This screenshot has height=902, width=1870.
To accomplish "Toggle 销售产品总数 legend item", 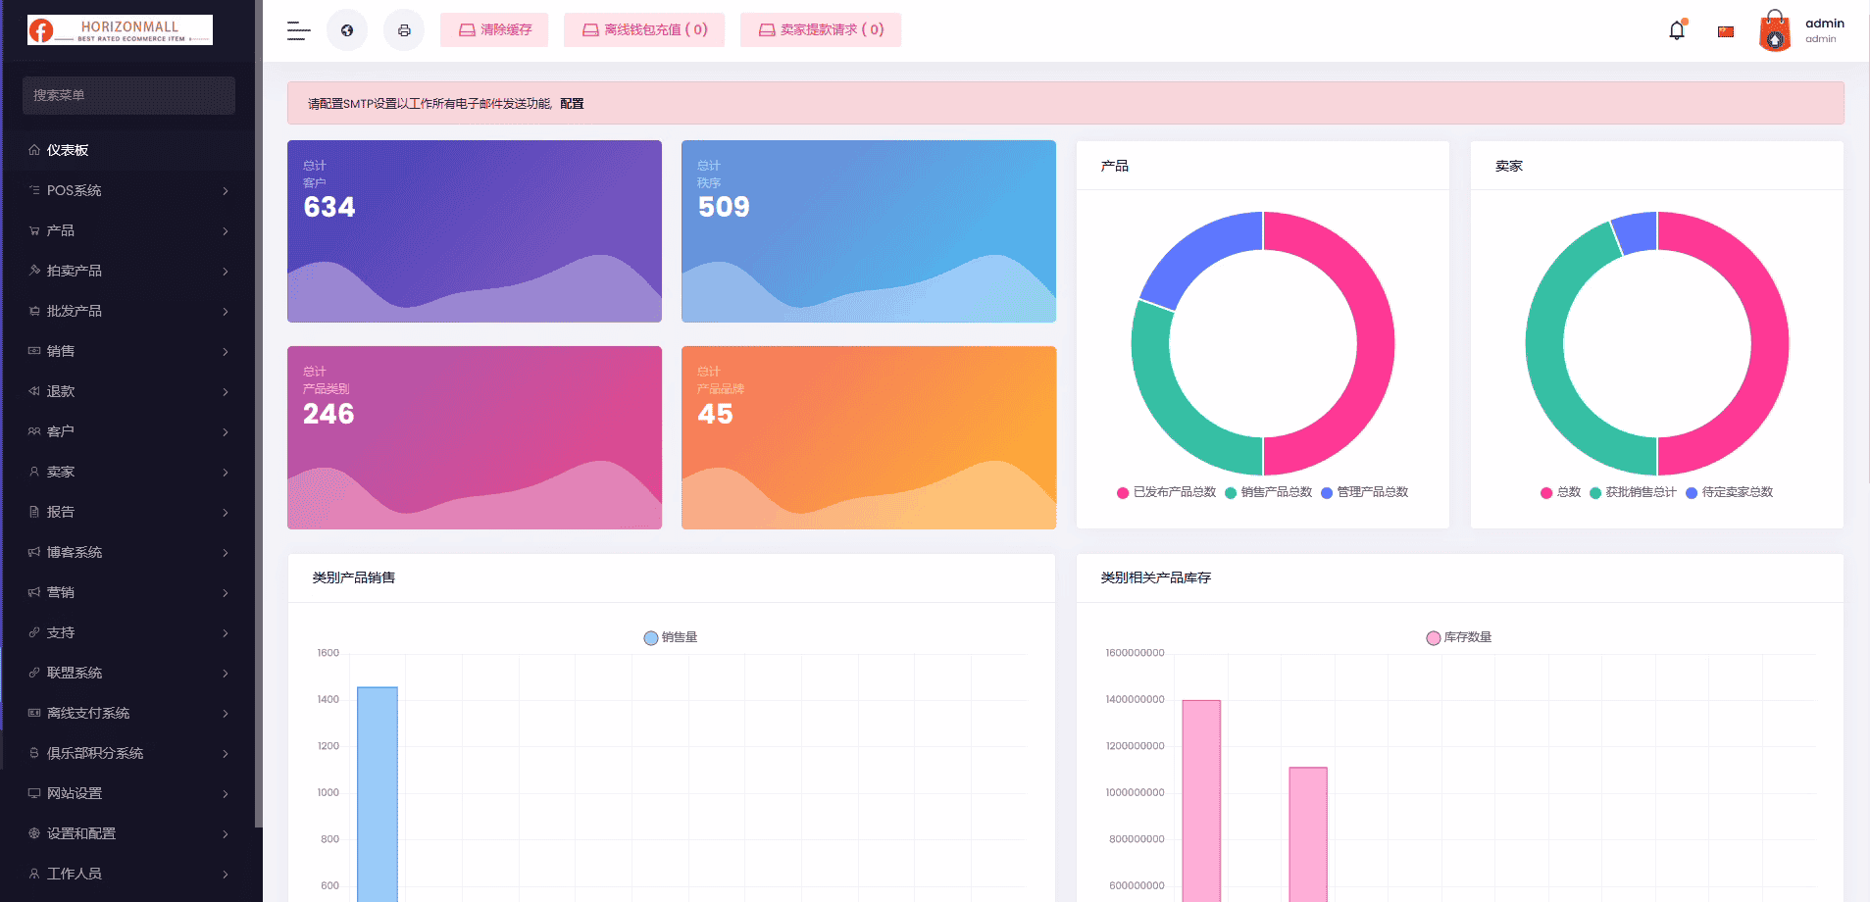I will click(x=1268, y=492).
